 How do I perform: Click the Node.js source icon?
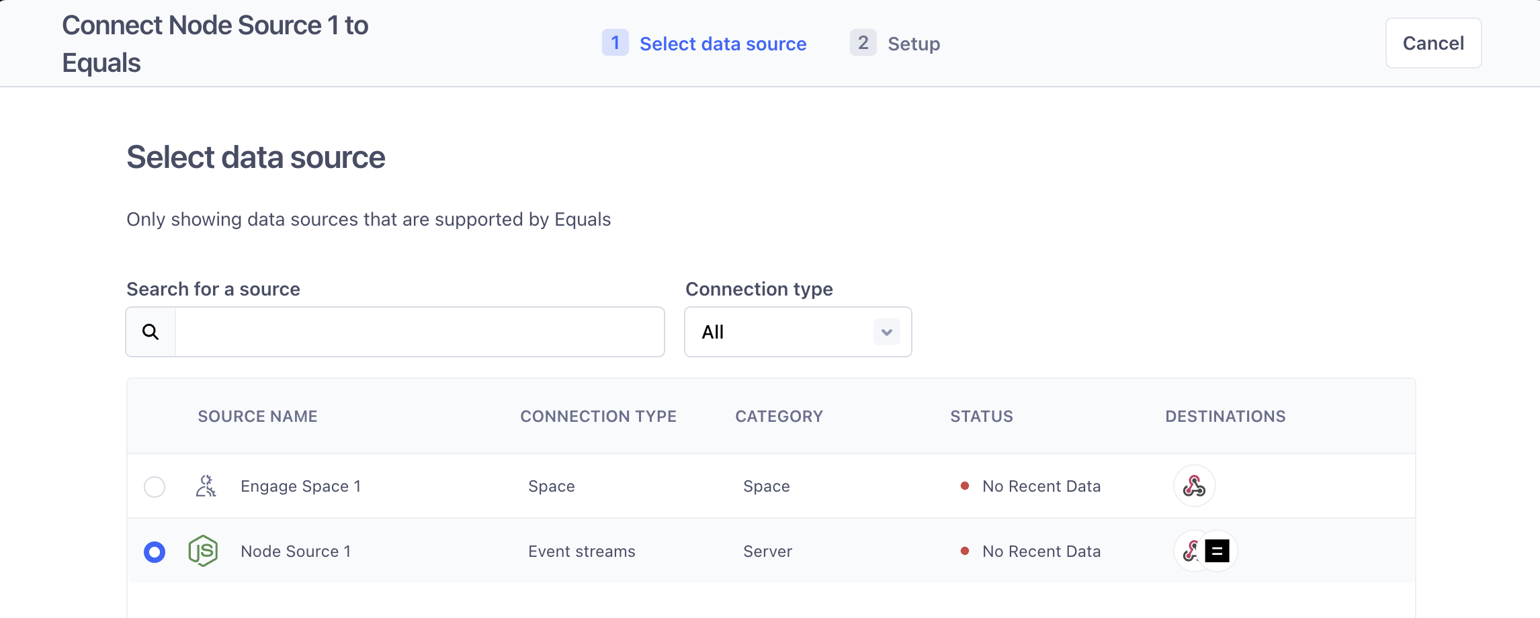203,551
